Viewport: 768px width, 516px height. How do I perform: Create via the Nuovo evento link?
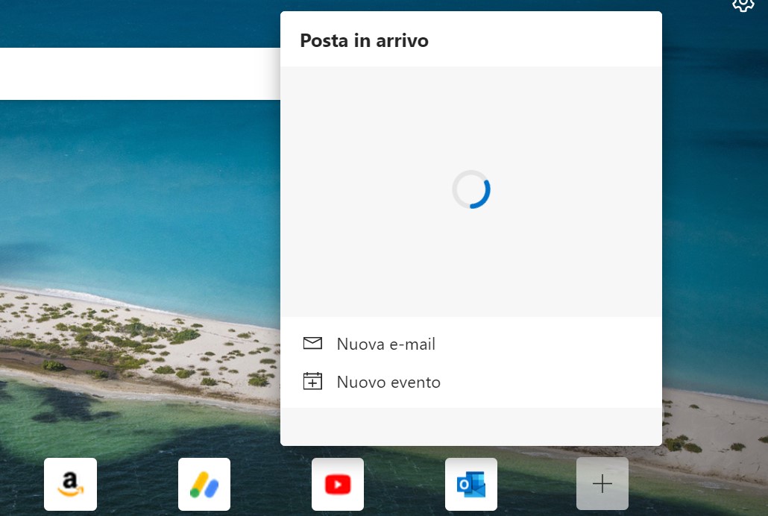388,383
